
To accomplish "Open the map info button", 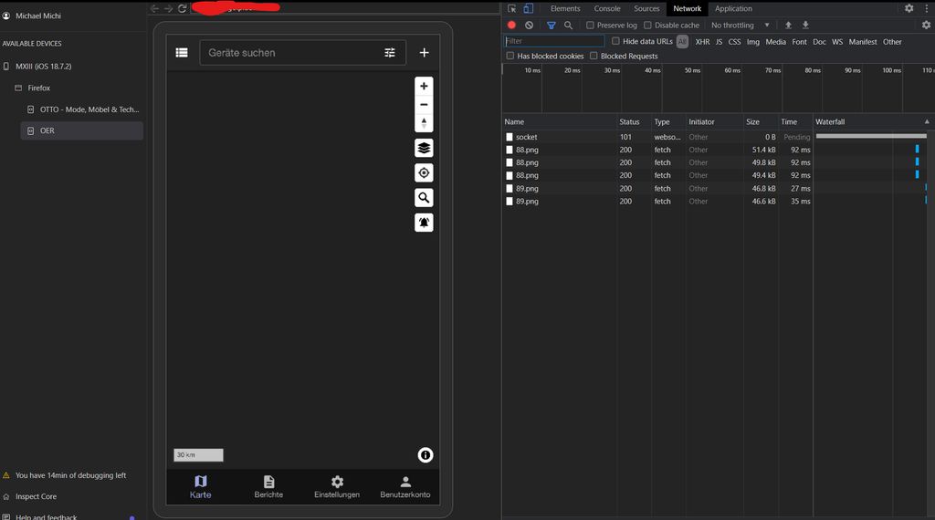I will pyautogui.click(x=425, y=454).
